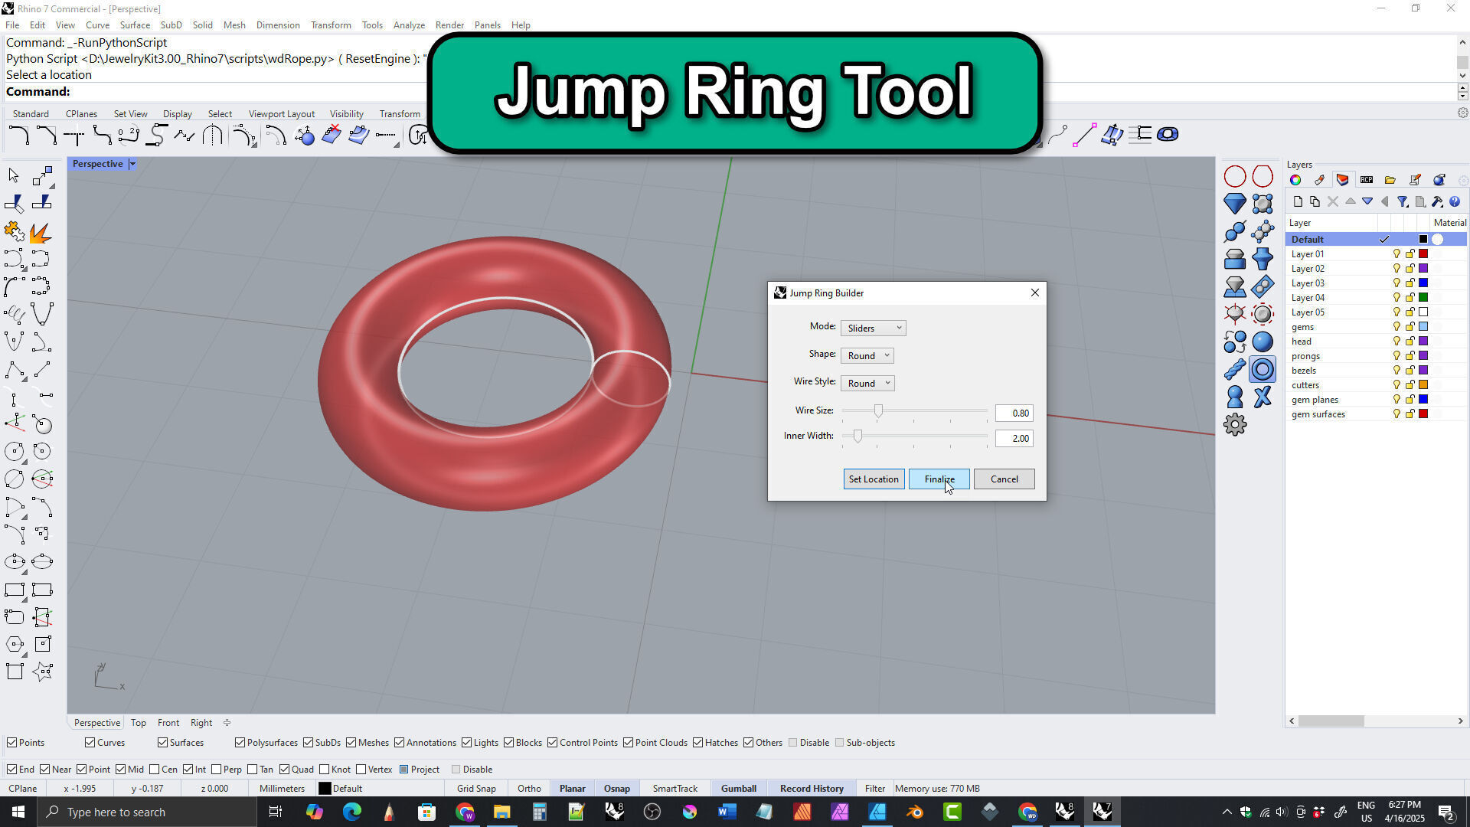Open the Surface menu
1470x827 pixels.
pyautogui.click(x=135, y=25)
